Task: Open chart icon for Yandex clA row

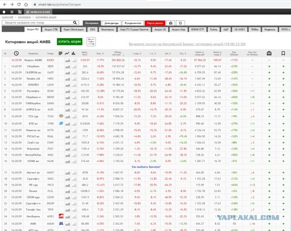Action: click(68, 79)
